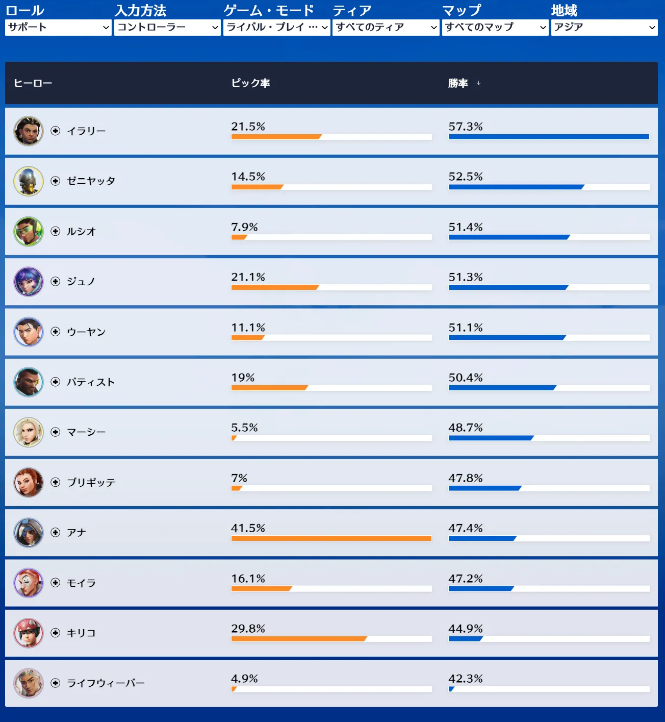Click Zenyatta's hero portrait icon

(29, 181)
